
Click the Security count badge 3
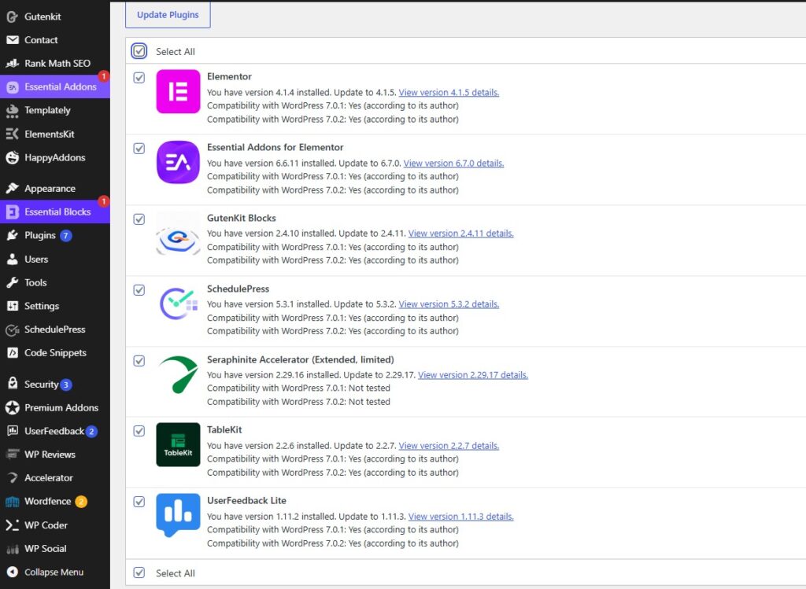click(x=66, y=385)
